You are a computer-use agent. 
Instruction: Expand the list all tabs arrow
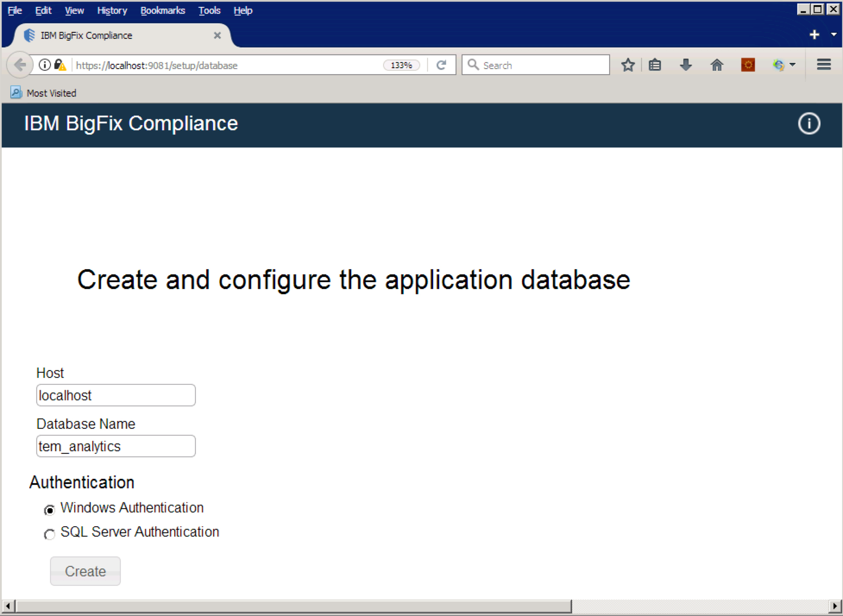(x=834, y=35)
